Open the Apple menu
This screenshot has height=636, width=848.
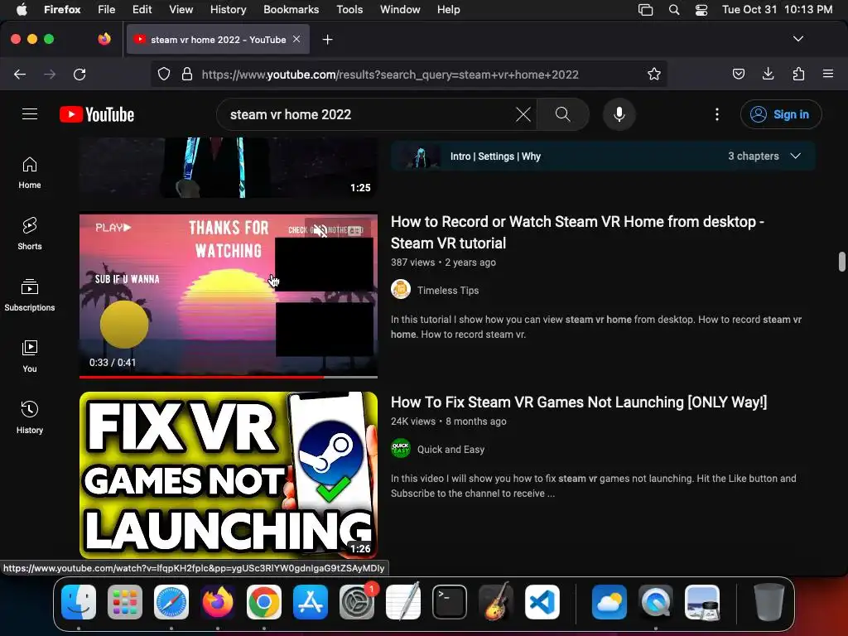click(22, 9)
